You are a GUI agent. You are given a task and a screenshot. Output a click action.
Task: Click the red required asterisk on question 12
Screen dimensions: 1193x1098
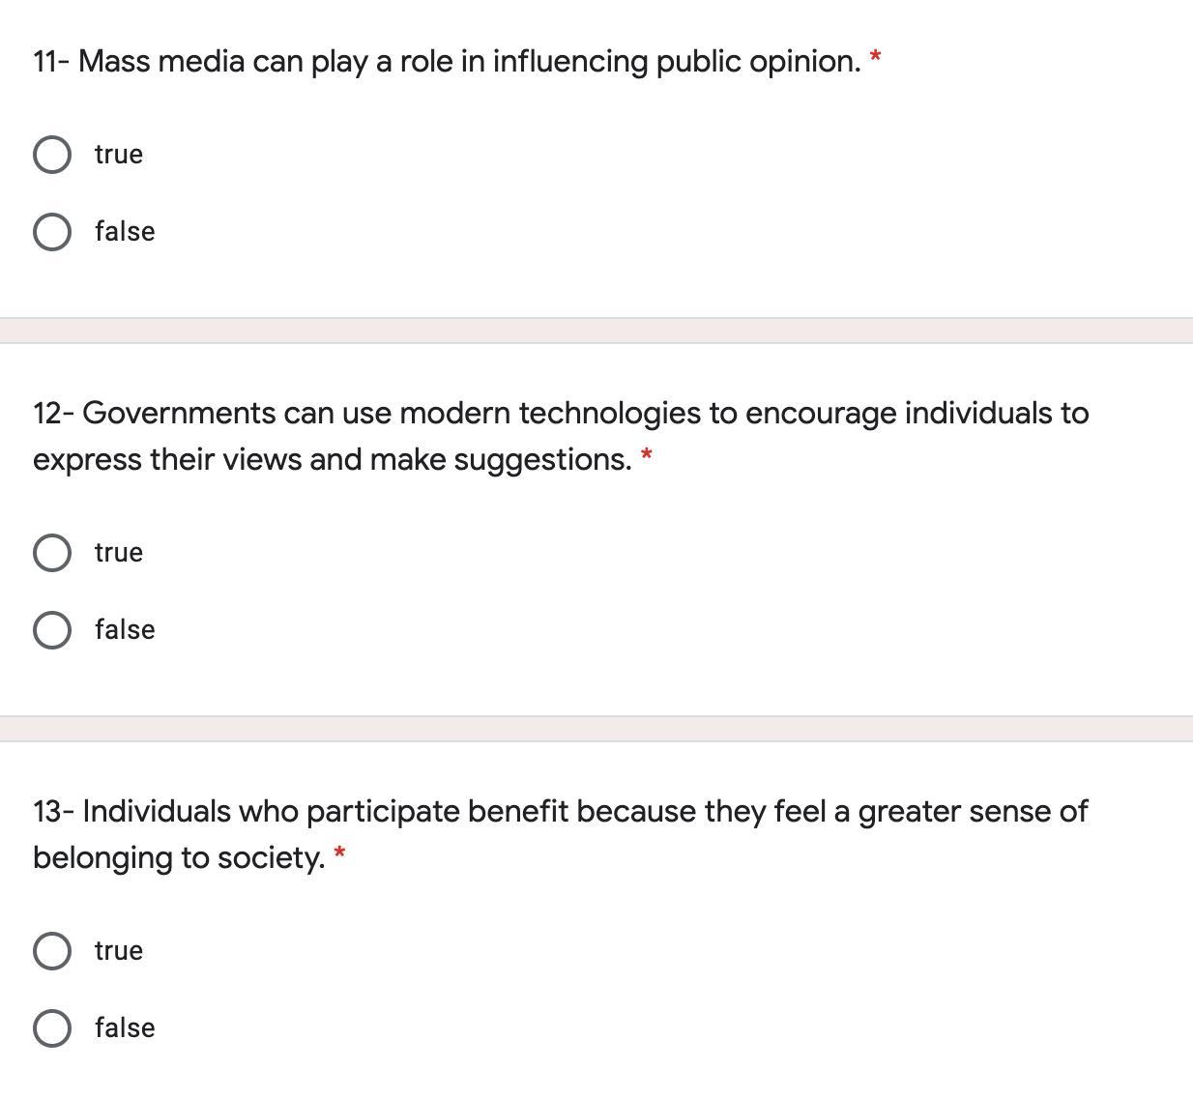647,455
